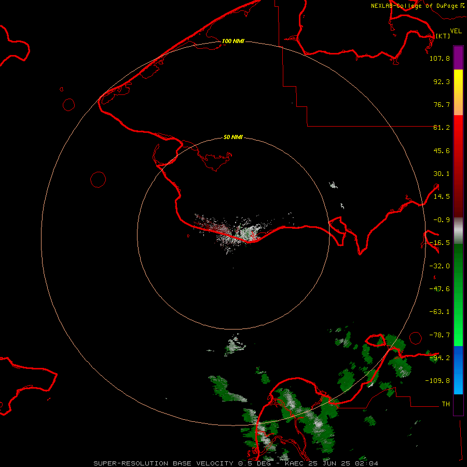Click the -32.0 legend value
467x467 pixels.
pyautogui.click(x=439, y=266)
